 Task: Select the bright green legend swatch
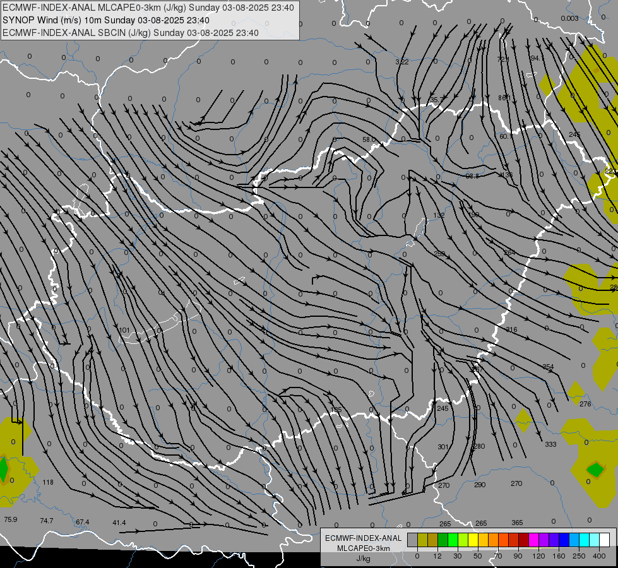coord(453,540)
